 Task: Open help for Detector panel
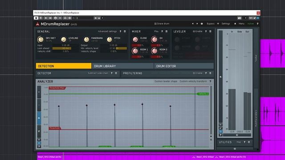(112, 73)
